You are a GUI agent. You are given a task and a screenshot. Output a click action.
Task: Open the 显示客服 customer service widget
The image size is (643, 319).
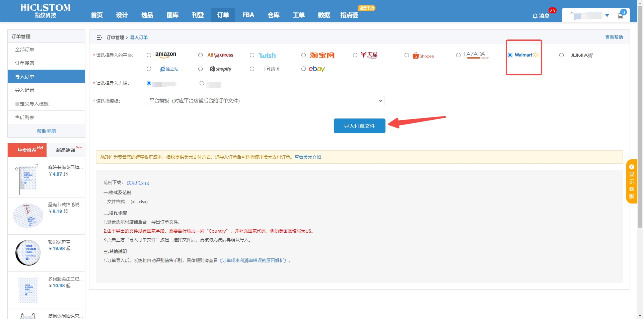click(632, 181)
